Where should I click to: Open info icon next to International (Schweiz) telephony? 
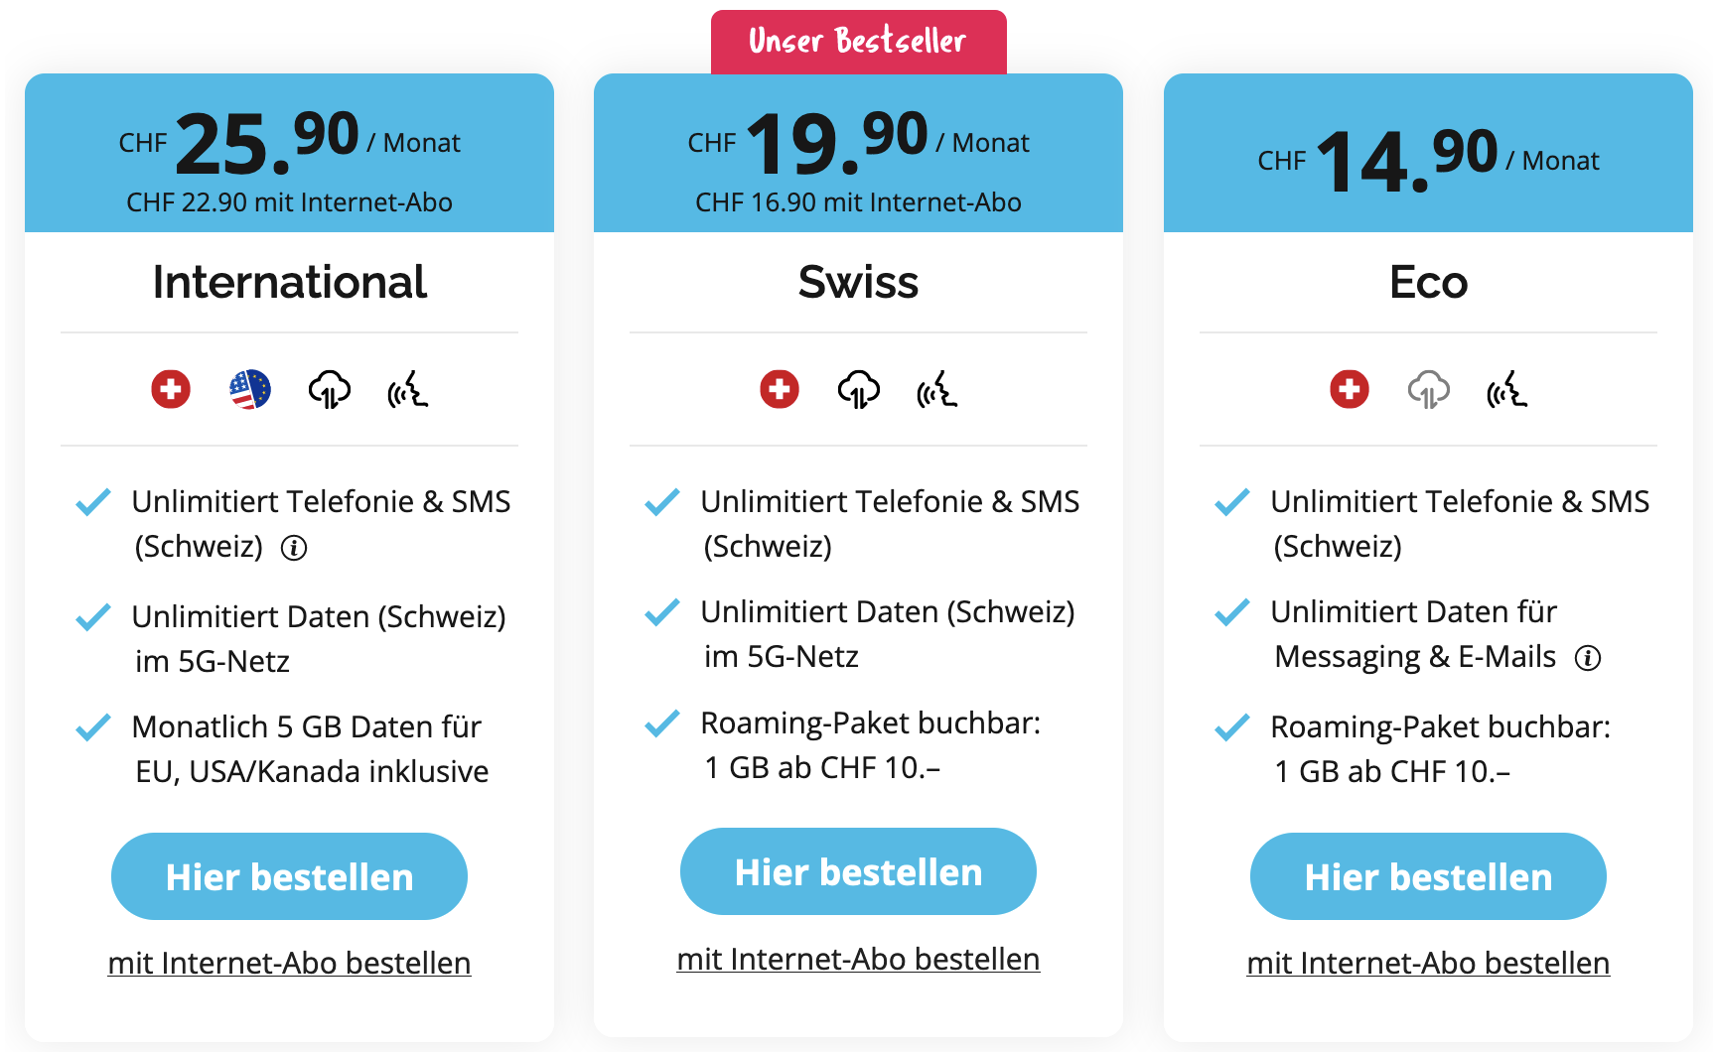294,548
